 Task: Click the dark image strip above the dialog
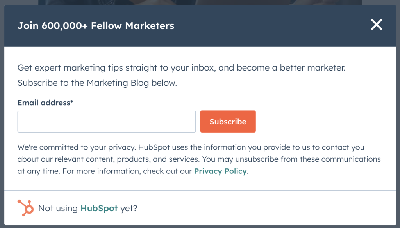(x=200, y=2)
